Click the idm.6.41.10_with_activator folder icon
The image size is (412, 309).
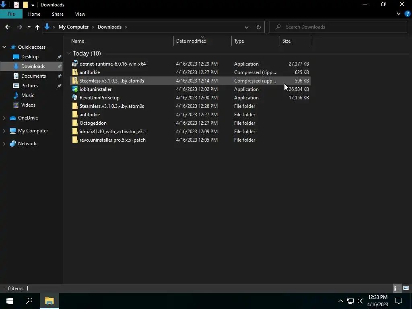point(75,131)
